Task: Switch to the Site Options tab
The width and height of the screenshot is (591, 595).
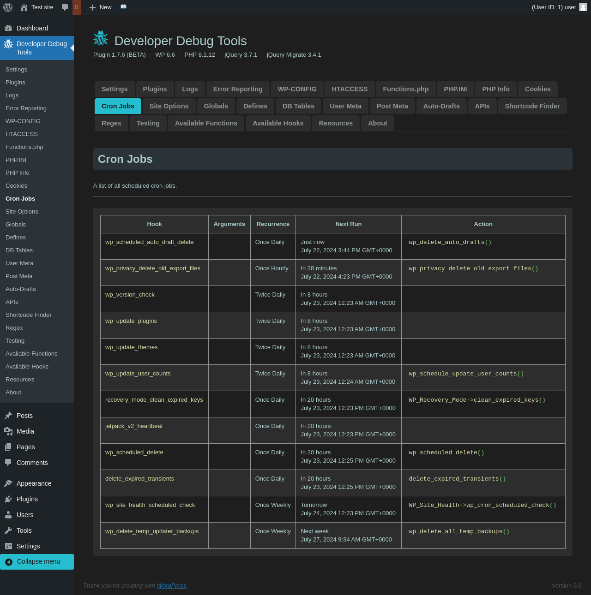Action: pos(169,106)
